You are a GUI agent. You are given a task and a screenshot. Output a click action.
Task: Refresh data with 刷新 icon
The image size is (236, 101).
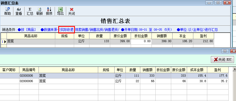pyautogui.click(x=39, y=11)
